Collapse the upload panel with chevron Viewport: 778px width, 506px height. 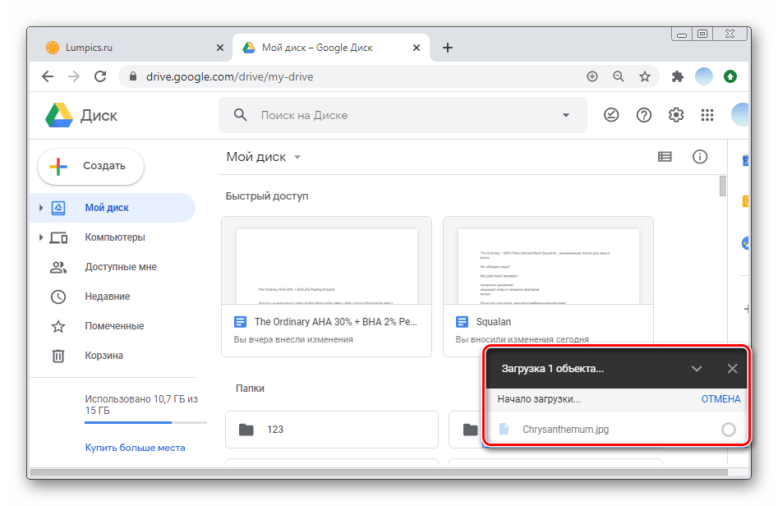point(697,369)
